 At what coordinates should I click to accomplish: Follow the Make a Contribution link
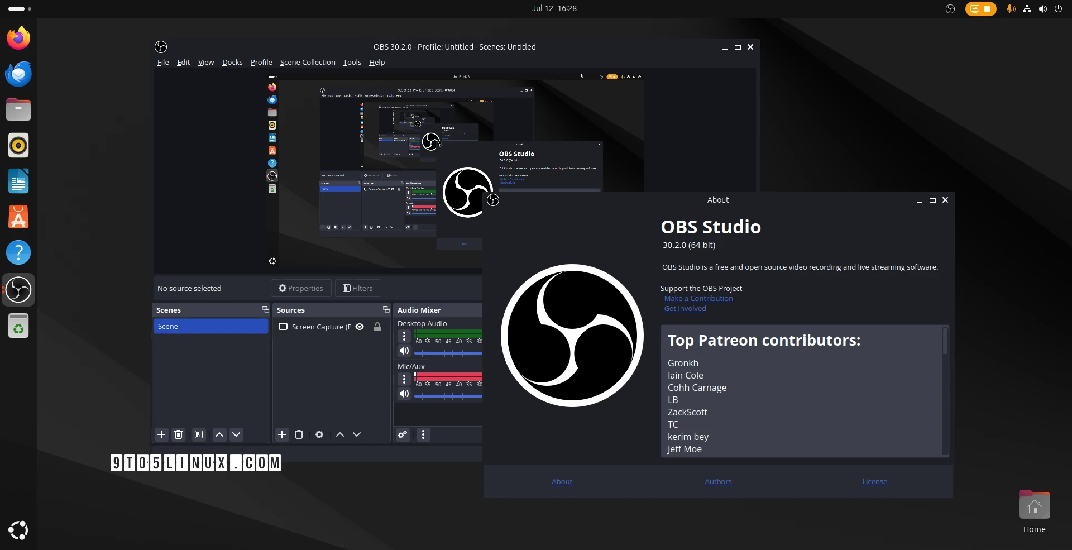[698, 298]
